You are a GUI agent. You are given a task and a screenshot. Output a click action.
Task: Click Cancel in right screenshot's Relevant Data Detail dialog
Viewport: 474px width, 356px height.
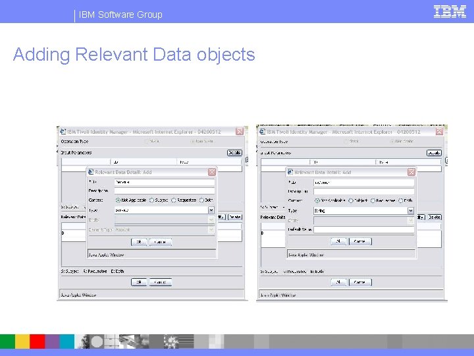360,241
